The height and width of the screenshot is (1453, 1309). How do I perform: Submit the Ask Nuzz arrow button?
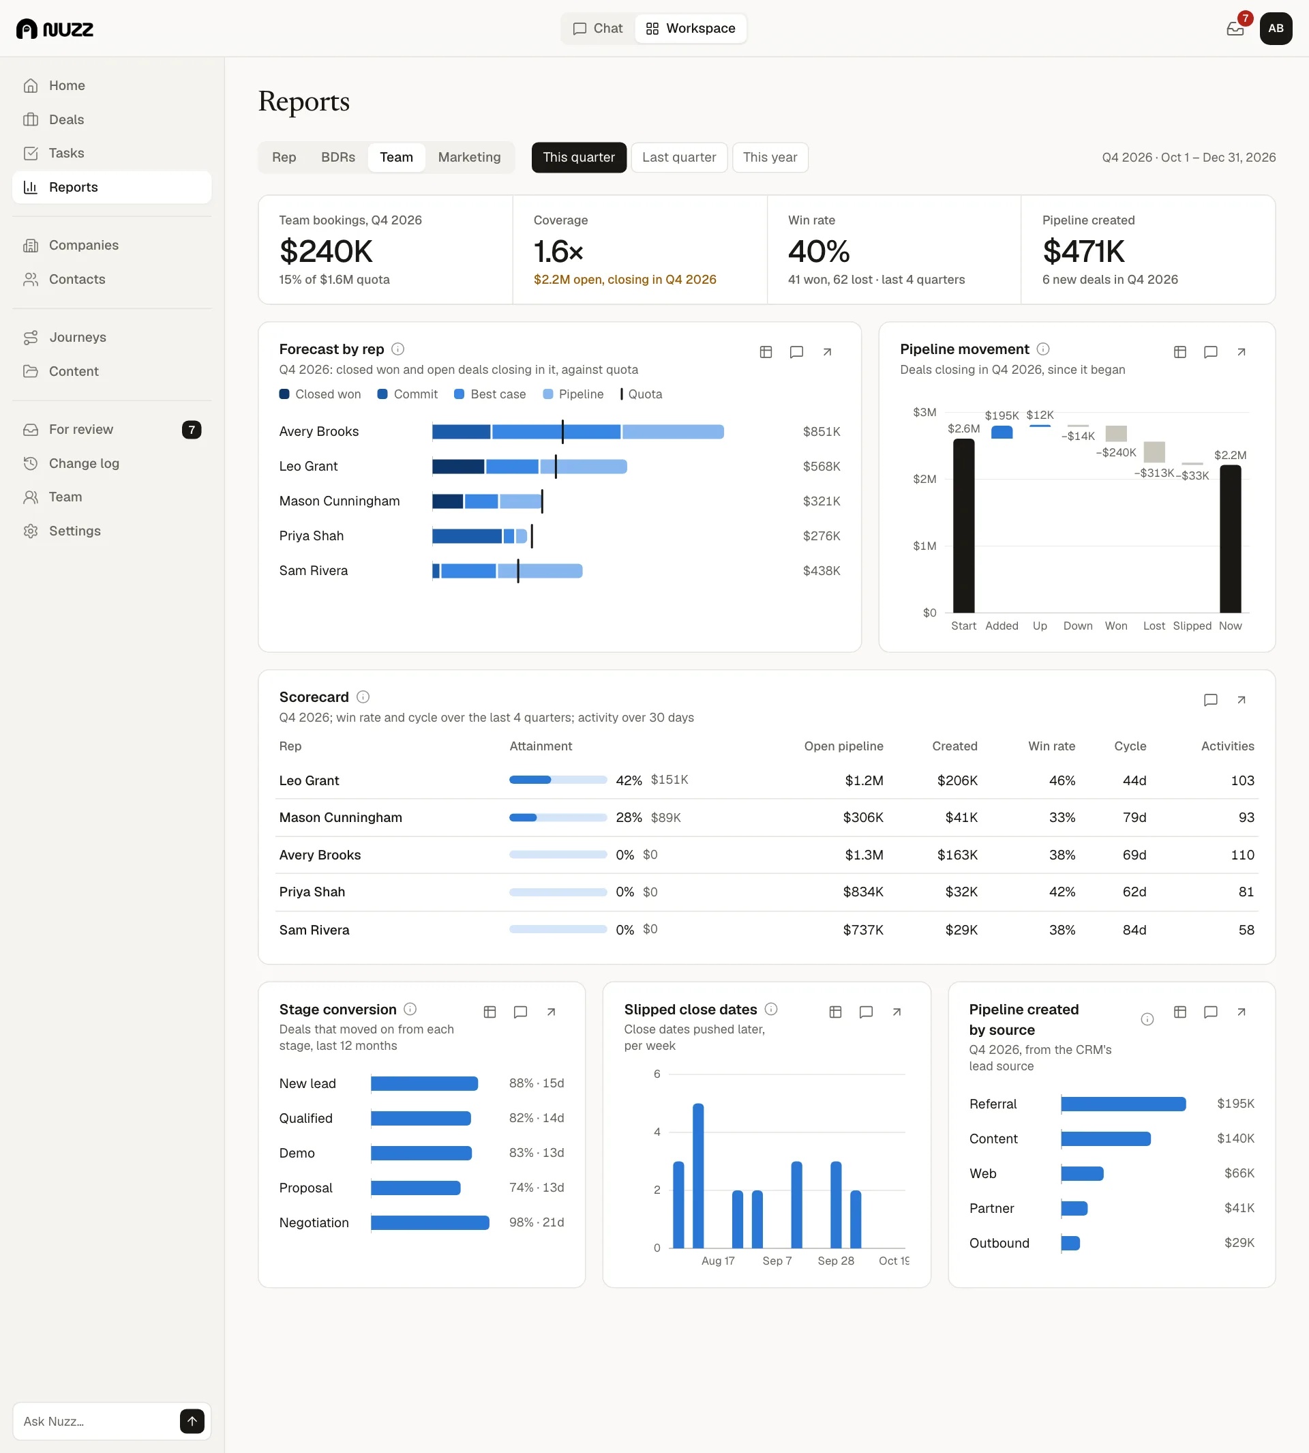coord(192,1421)
